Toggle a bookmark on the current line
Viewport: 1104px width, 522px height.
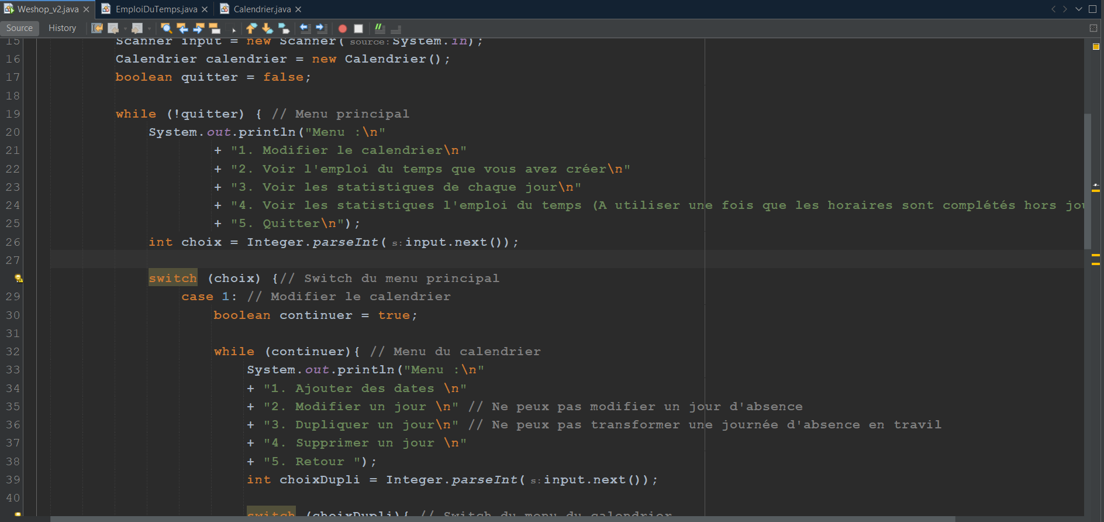click(284, 28)
